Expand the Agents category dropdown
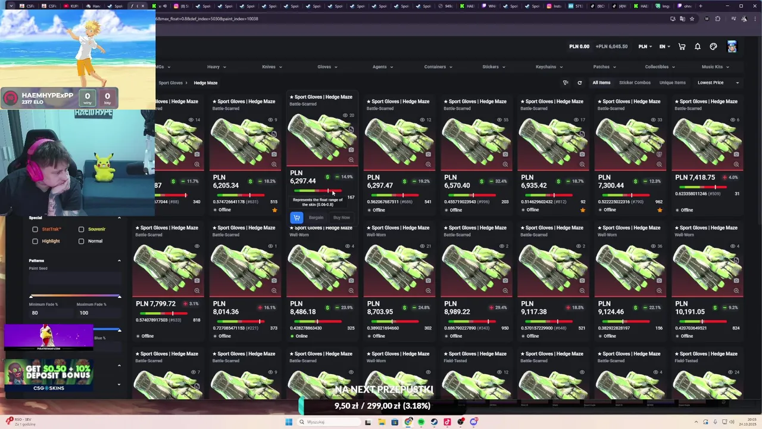The height and width of the screenshot is (429, 762). [383, 67]
